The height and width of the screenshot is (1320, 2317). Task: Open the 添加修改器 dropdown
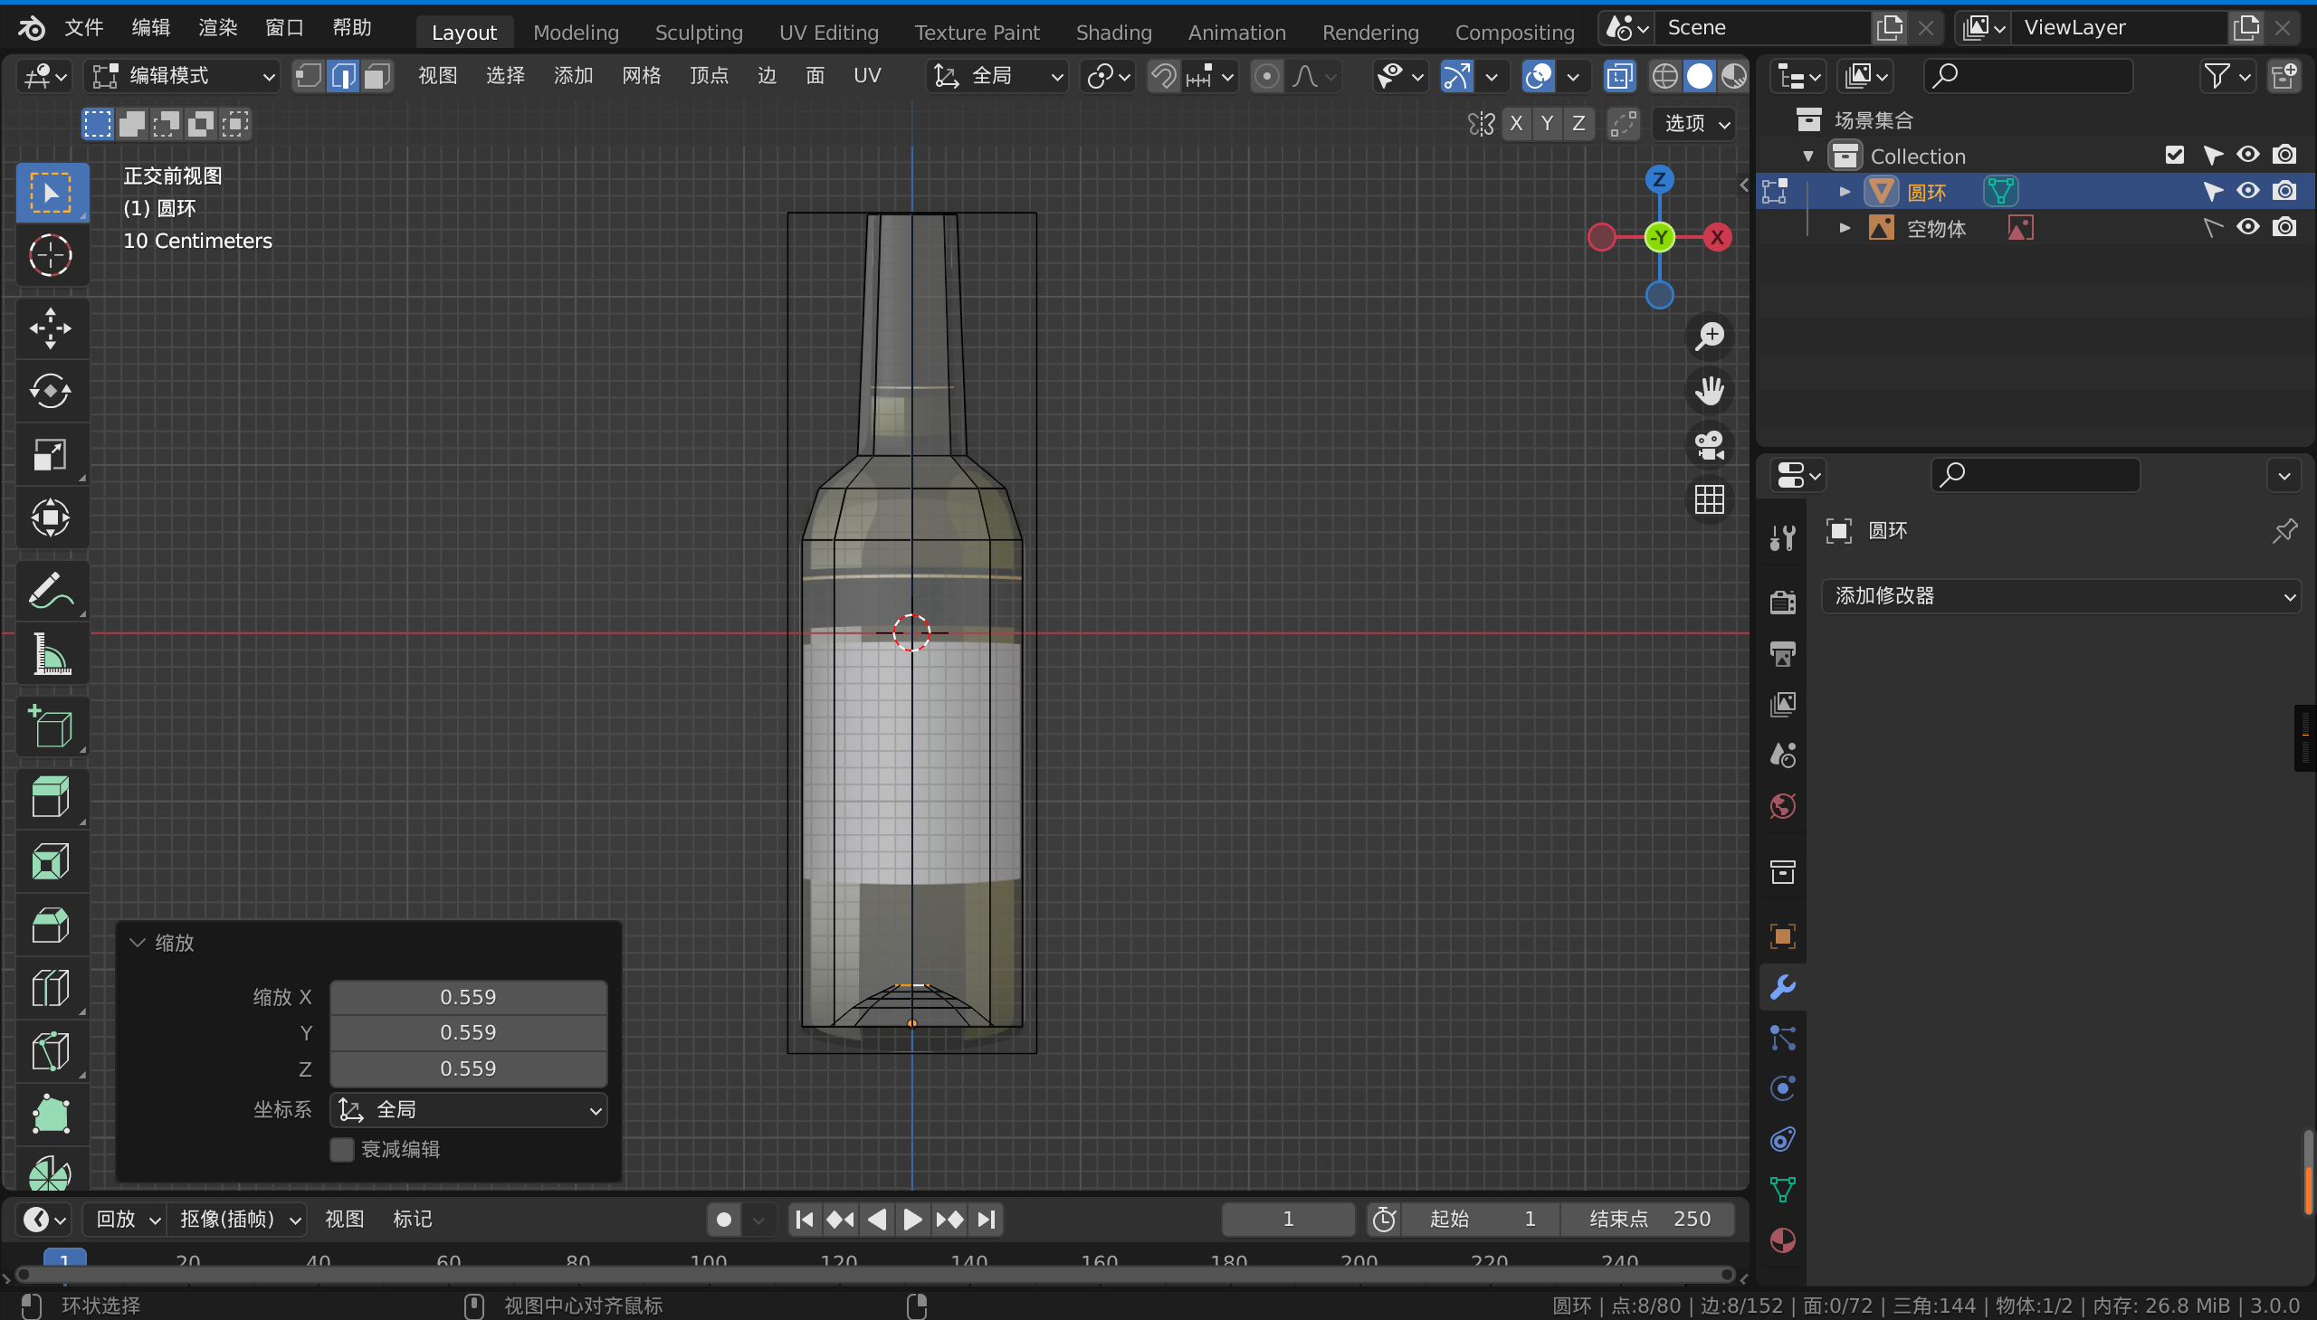(2061, 595)
